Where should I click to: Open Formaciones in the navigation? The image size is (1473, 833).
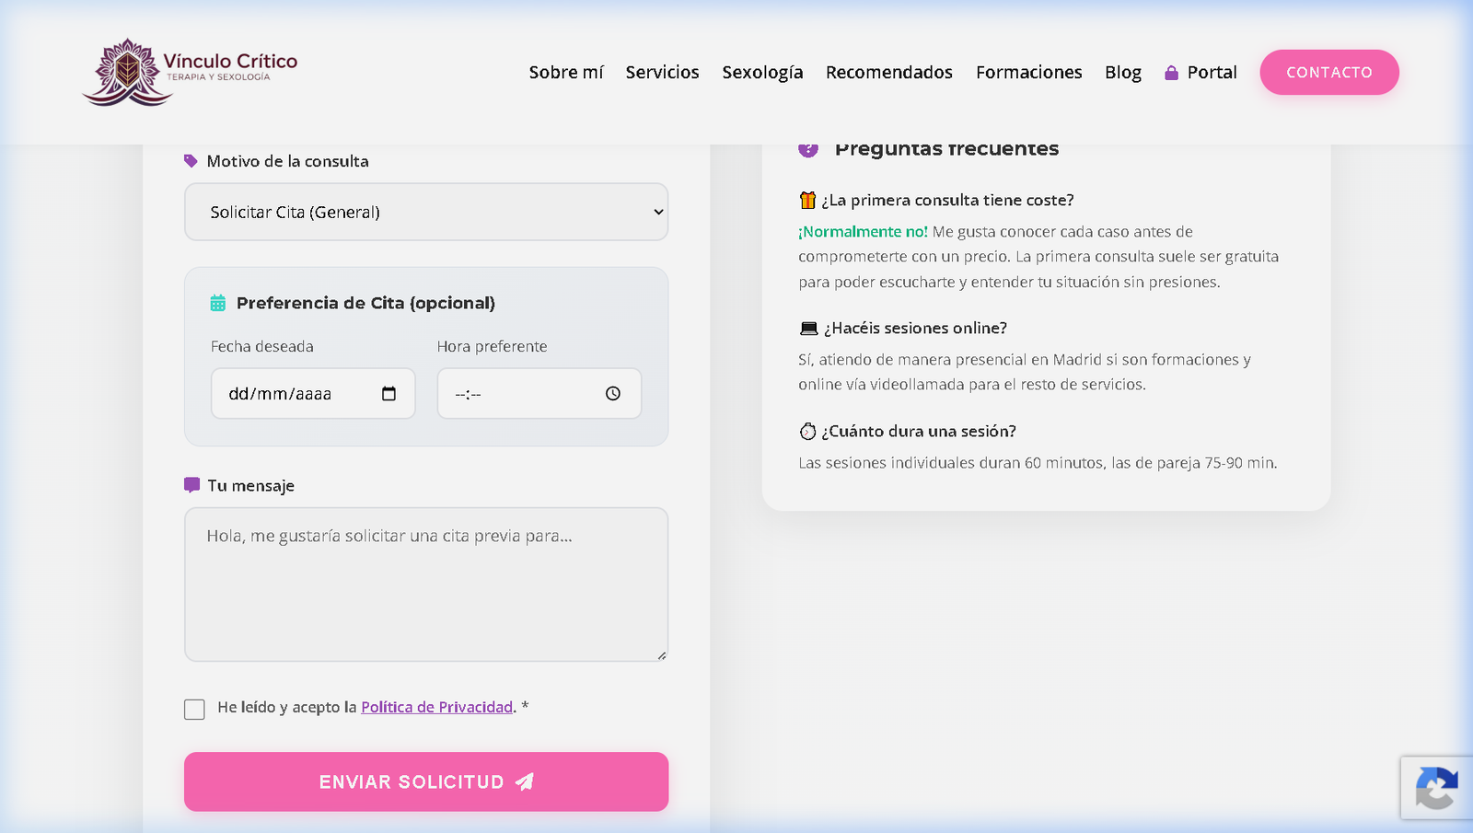(1029, 73)
